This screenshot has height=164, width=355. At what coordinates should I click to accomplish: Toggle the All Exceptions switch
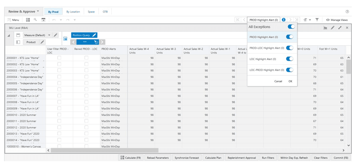(x=291, y=27)
